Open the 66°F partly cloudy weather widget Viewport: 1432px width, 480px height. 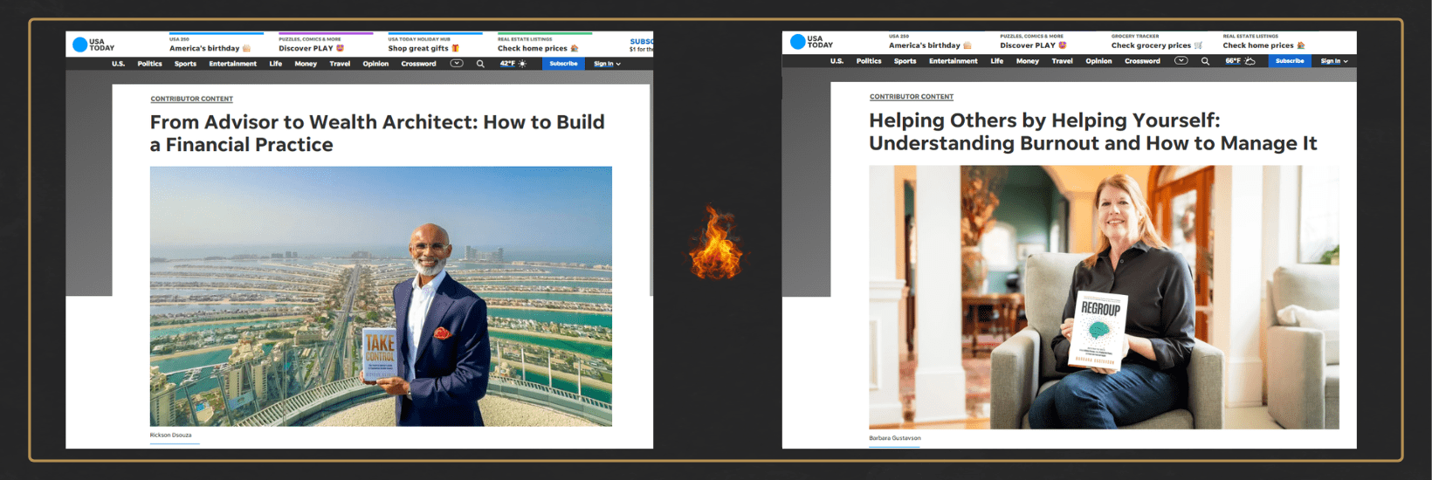[1239, 61]
